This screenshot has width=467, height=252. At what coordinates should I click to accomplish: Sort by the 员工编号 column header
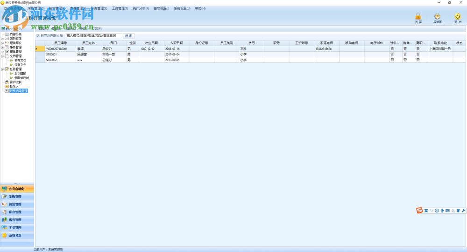tap(60, 43)
